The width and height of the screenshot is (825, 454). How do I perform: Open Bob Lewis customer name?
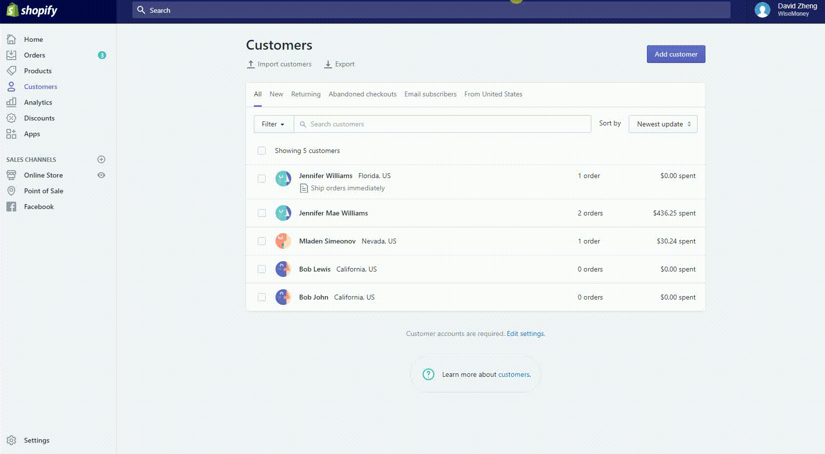click(315, 269)
